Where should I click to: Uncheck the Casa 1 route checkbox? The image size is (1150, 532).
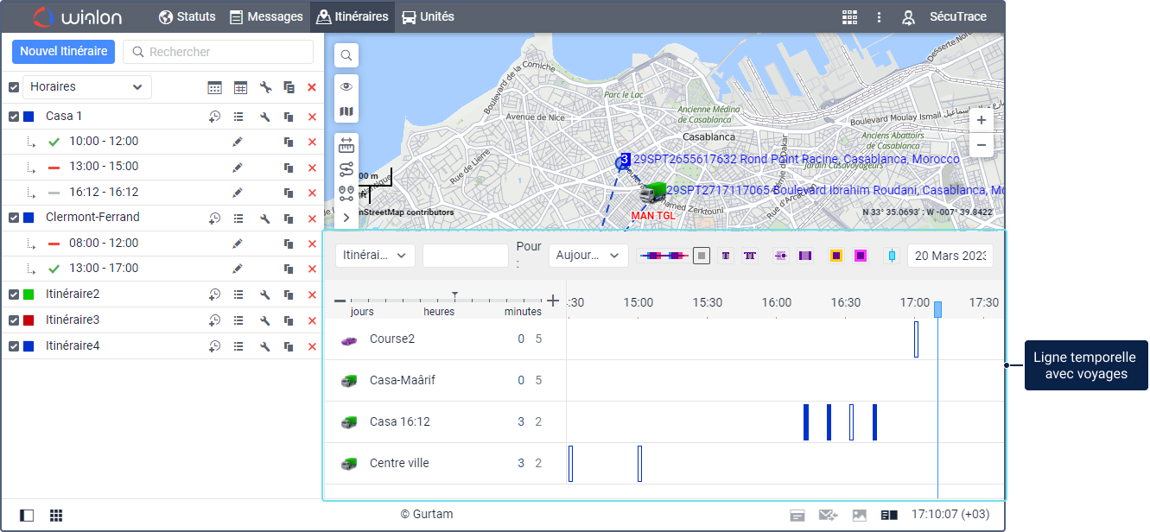click(14, 117)
